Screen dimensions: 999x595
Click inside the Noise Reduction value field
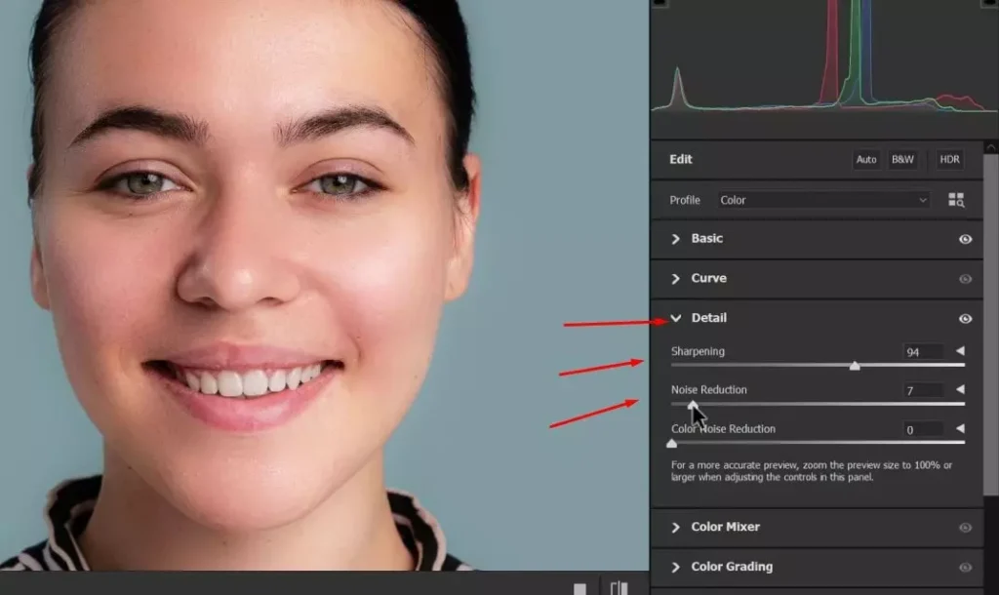coord(925,389)
